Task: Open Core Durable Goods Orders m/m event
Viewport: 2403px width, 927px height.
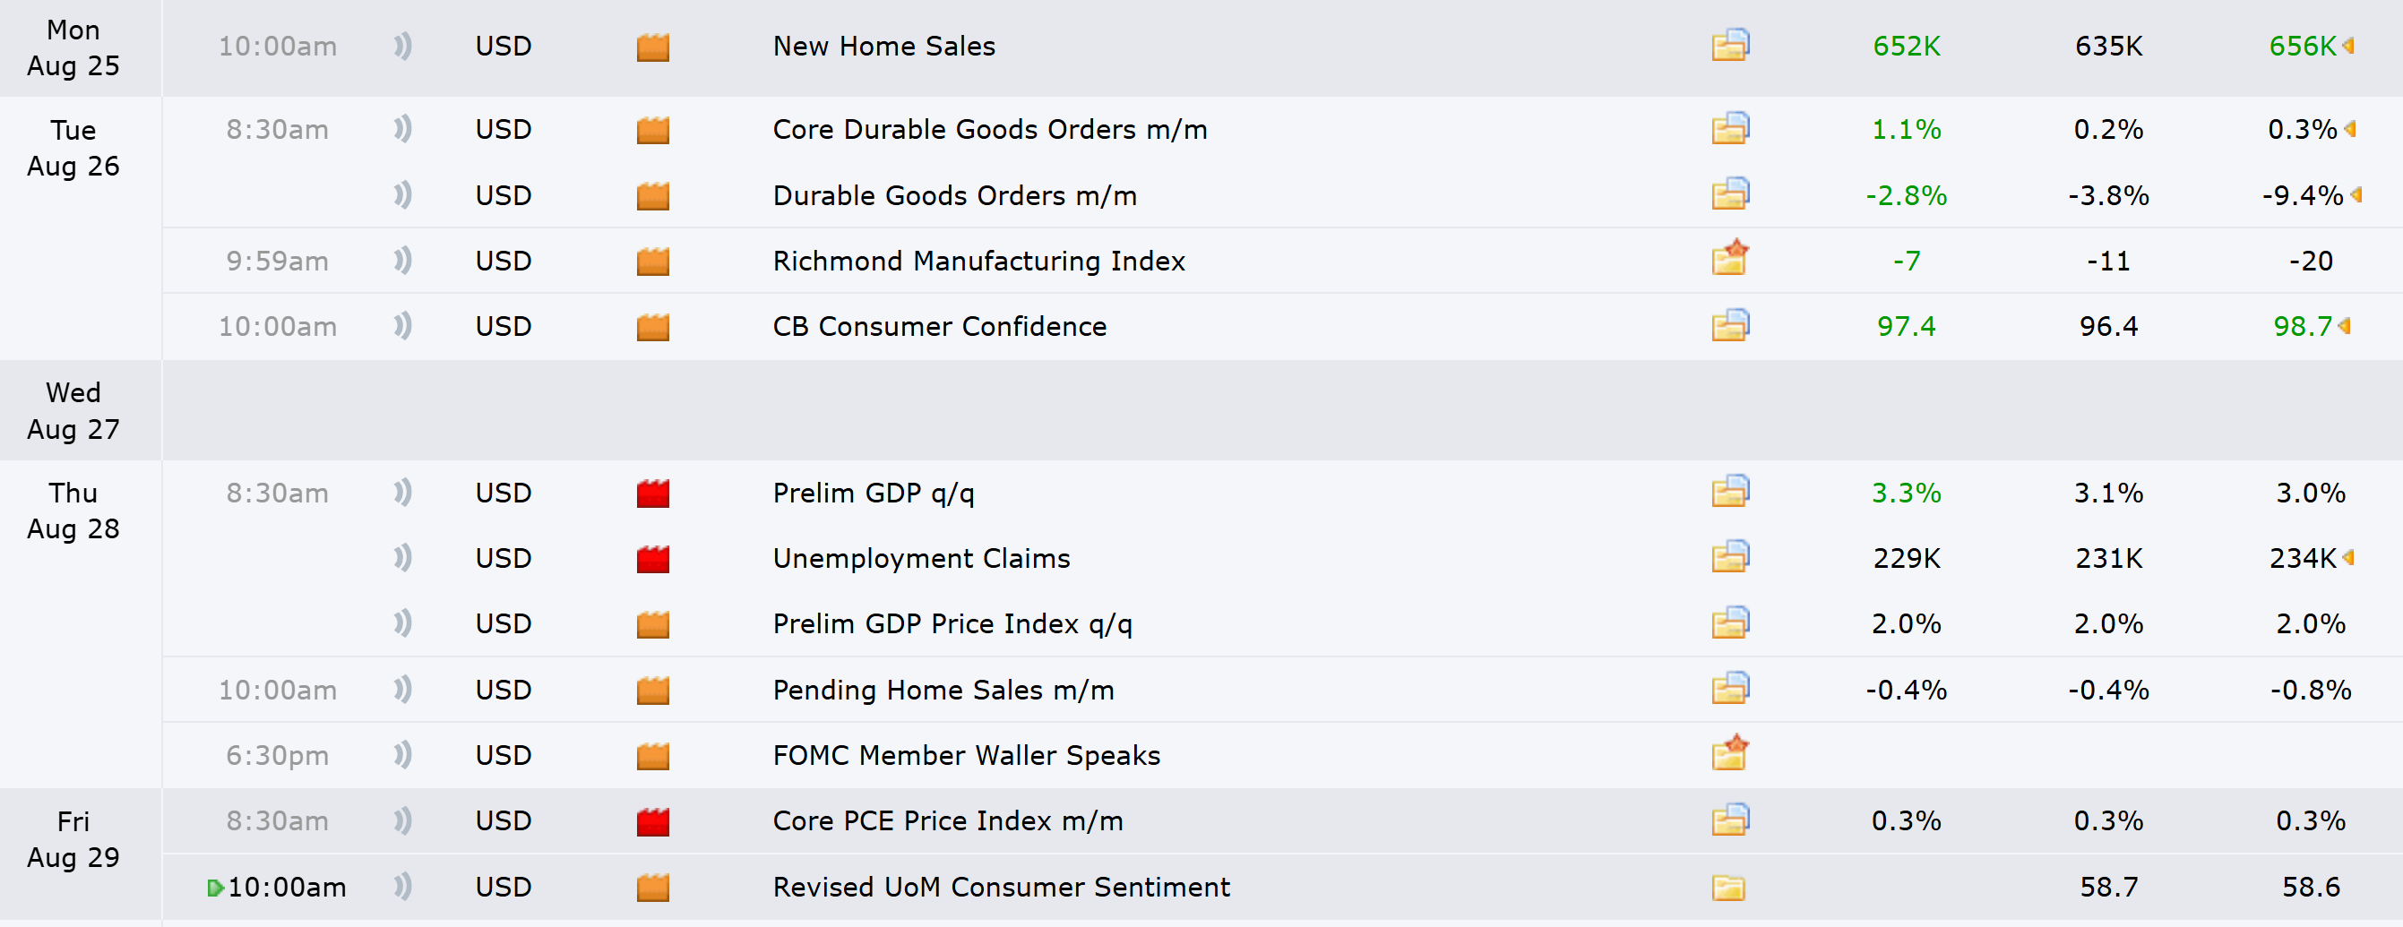Action: 990,129
